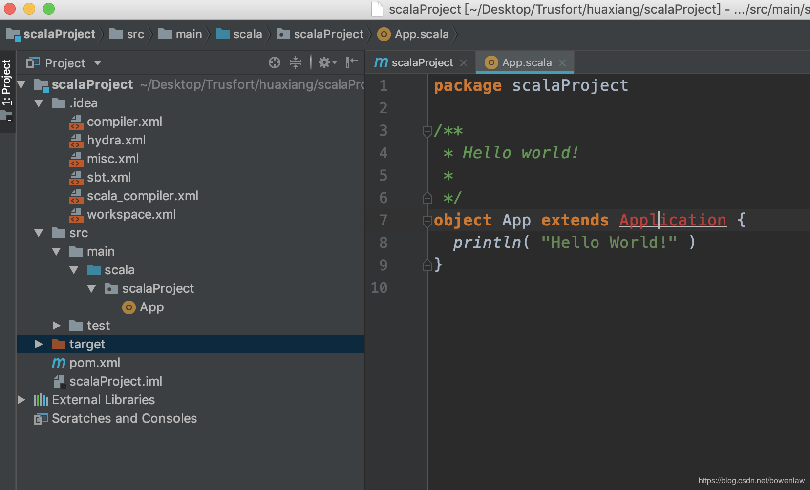
Task: Click the macOS yellow minimize button
Action: (29, 8)
